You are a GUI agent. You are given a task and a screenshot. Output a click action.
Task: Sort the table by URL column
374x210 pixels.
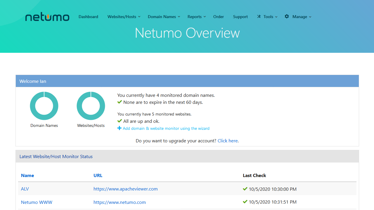click(x=98, y=175)
